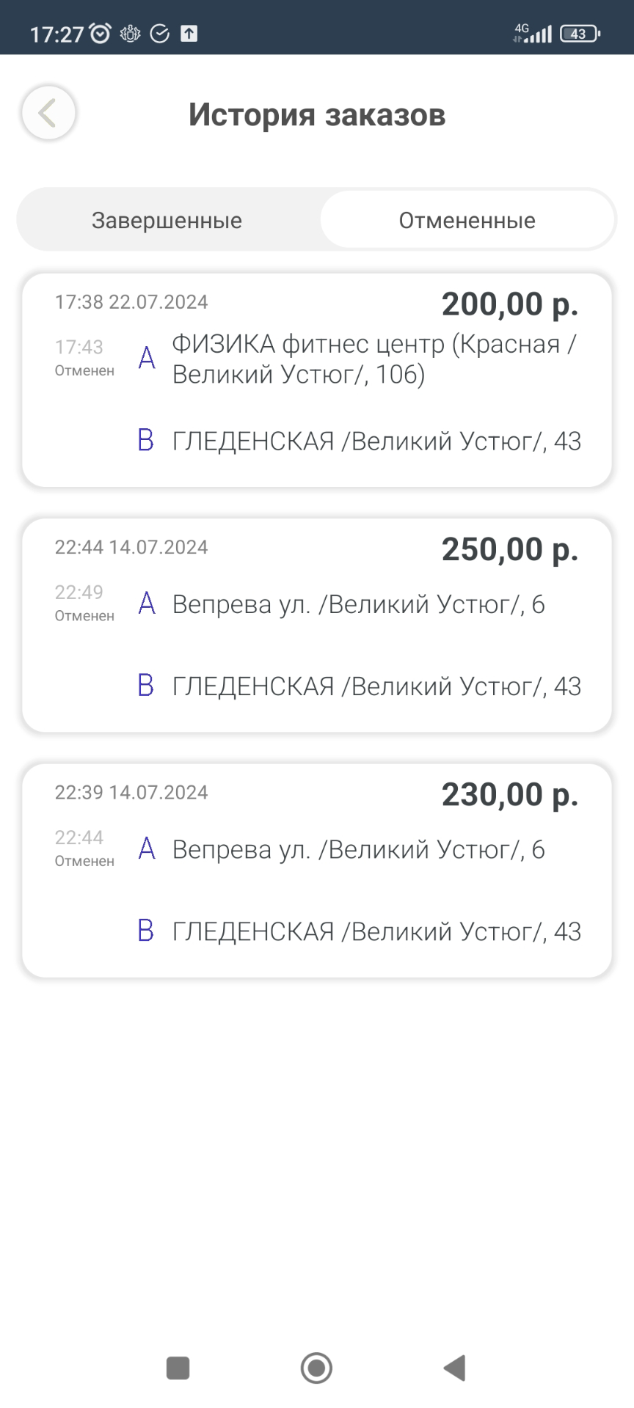Tap point A icon in 230,00 order
The height and width of the screenshot is (1408, 634).
147,848
